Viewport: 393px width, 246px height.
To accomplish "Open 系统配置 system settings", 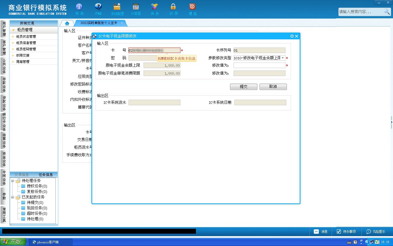I will tap(117, 9).
